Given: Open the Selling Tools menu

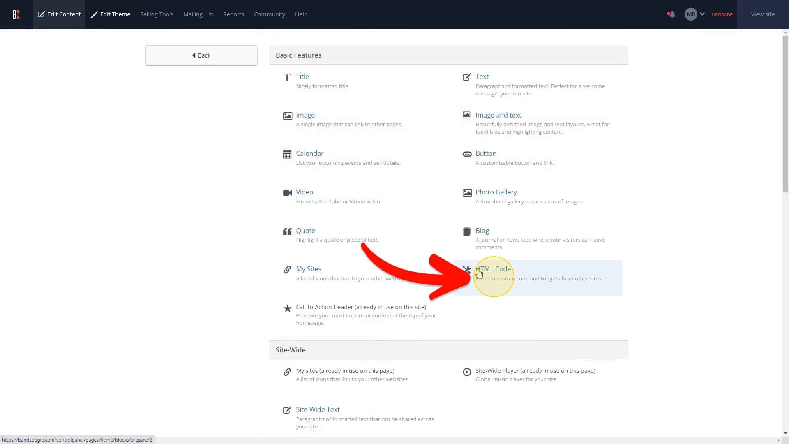Looking at the screenshot, I should (x=157, y=14).
